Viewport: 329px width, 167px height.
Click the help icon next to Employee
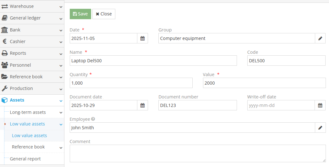click(93, 119)
